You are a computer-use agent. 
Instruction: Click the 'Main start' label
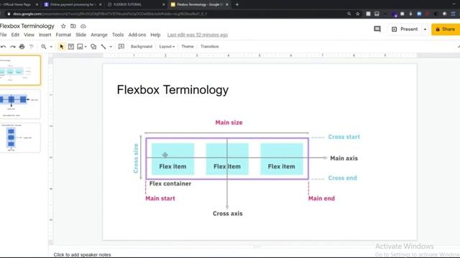(x=160, y=199)
